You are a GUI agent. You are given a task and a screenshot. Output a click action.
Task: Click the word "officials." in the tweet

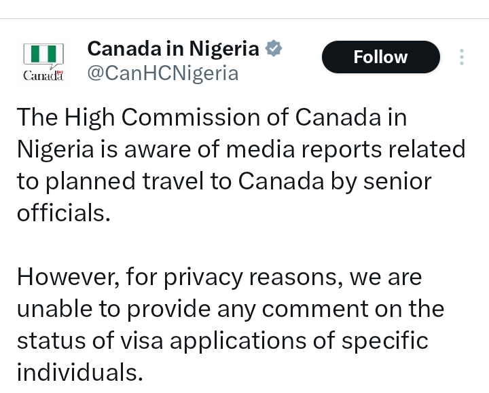tap(62, 212)
